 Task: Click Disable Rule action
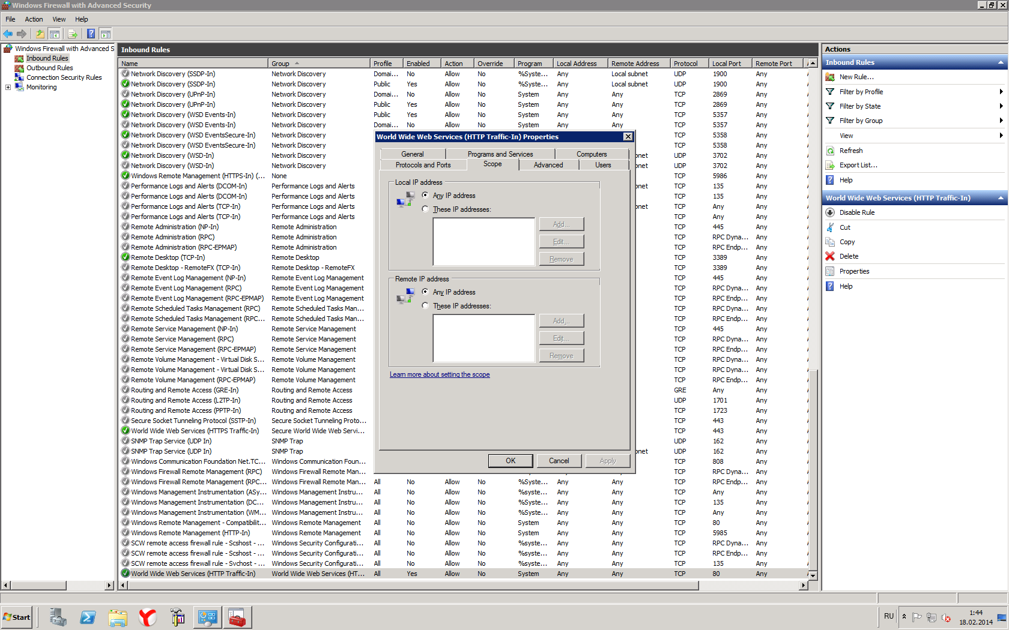tap(857, 212)
